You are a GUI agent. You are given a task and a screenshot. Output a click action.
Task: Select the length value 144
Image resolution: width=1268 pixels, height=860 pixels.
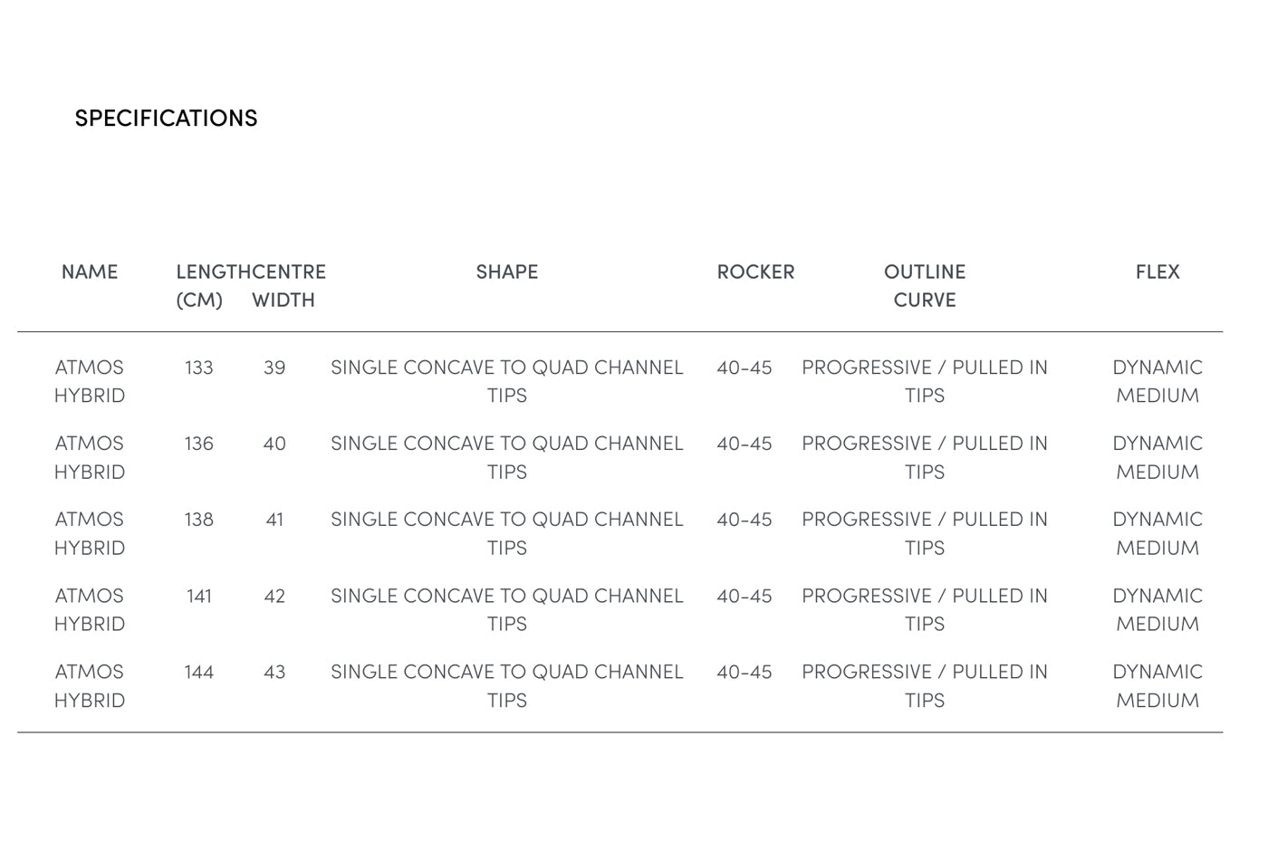click(x=199, y=673)
